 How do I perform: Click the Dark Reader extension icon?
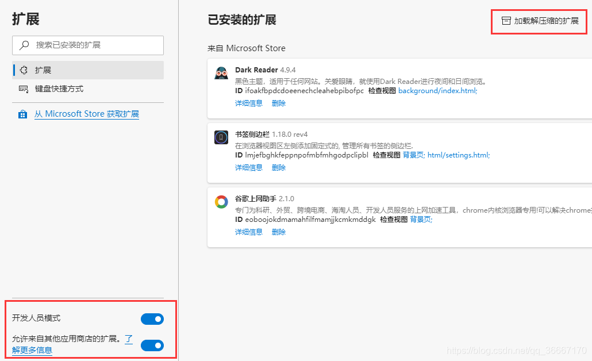[221, 73]
